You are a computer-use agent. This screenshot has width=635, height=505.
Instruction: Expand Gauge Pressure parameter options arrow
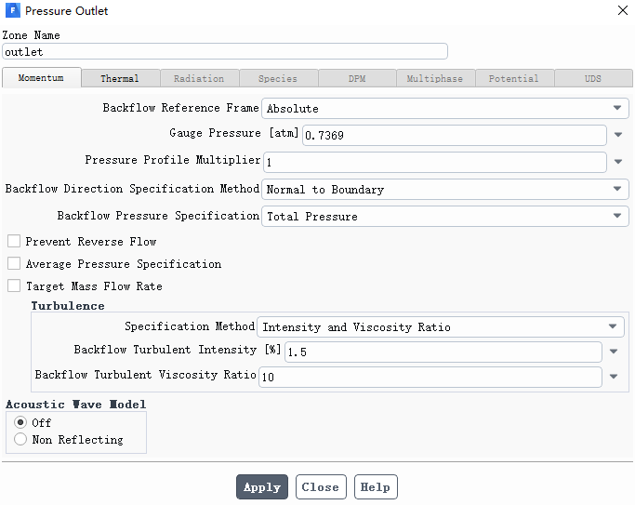[618, 136]
